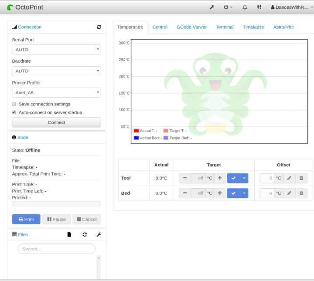
Task: Refresh the Files list
Action: pyautogui.click(x=85, y=234)
